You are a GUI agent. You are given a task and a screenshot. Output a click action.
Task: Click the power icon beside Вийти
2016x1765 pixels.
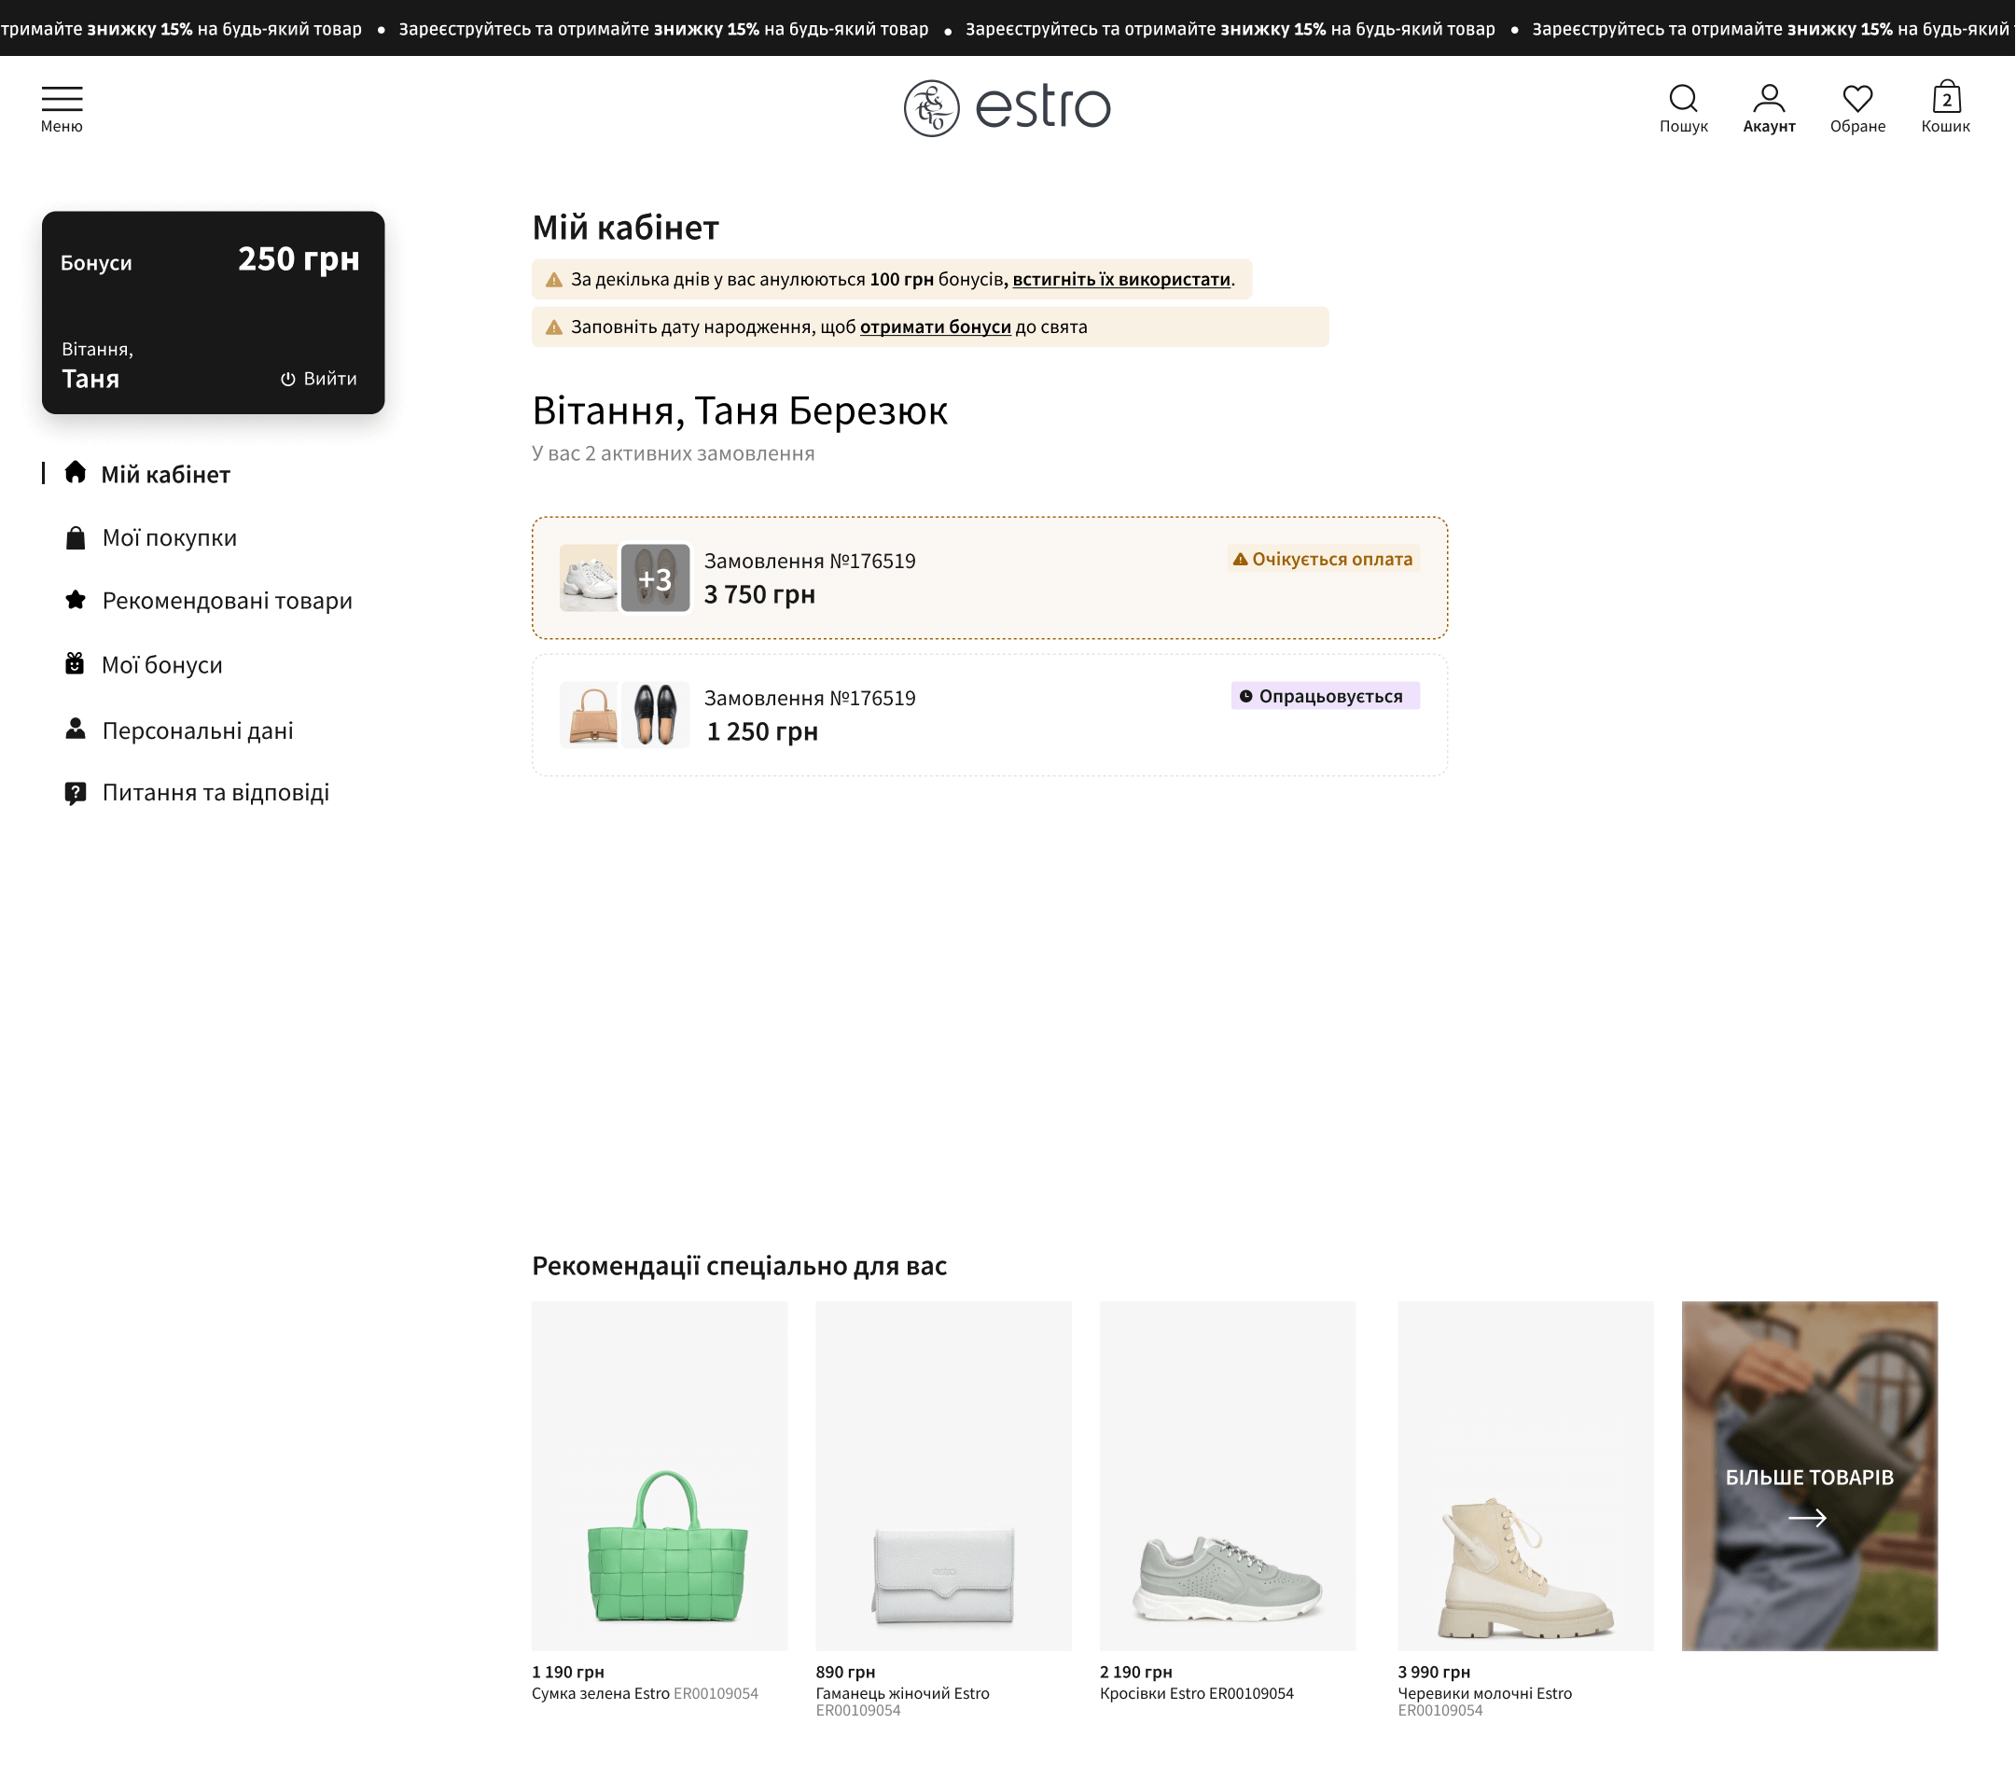click(x=287, y=379)
